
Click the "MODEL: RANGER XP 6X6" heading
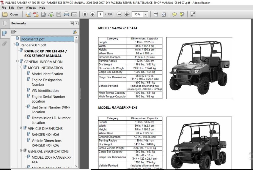tap(118, 108)
